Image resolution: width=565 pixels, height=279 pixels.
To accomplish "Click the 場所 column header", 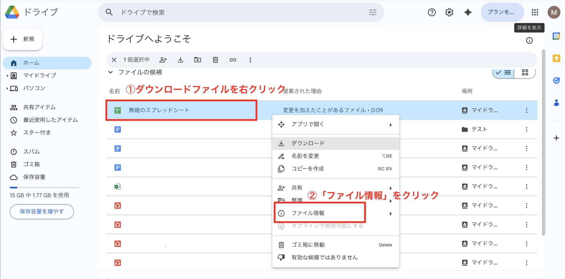I will coord(467,91).
